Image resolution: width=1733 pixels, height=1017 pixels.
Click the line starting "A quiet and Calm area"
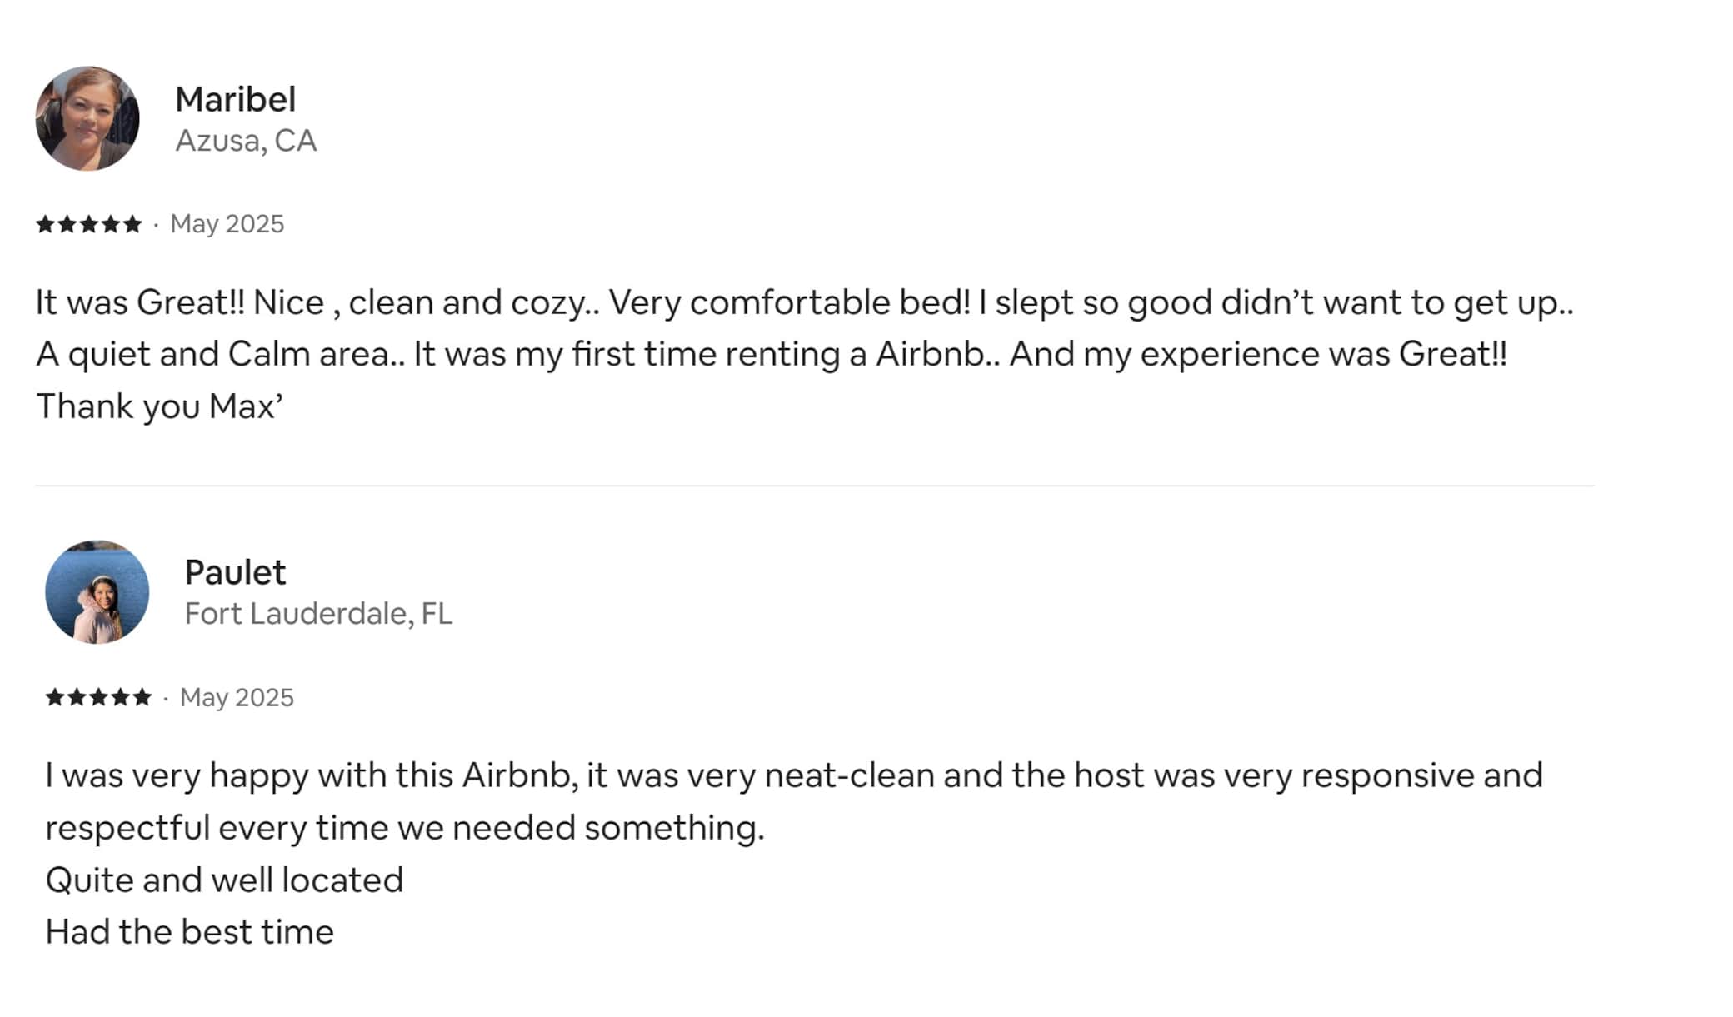coord(772,354)
